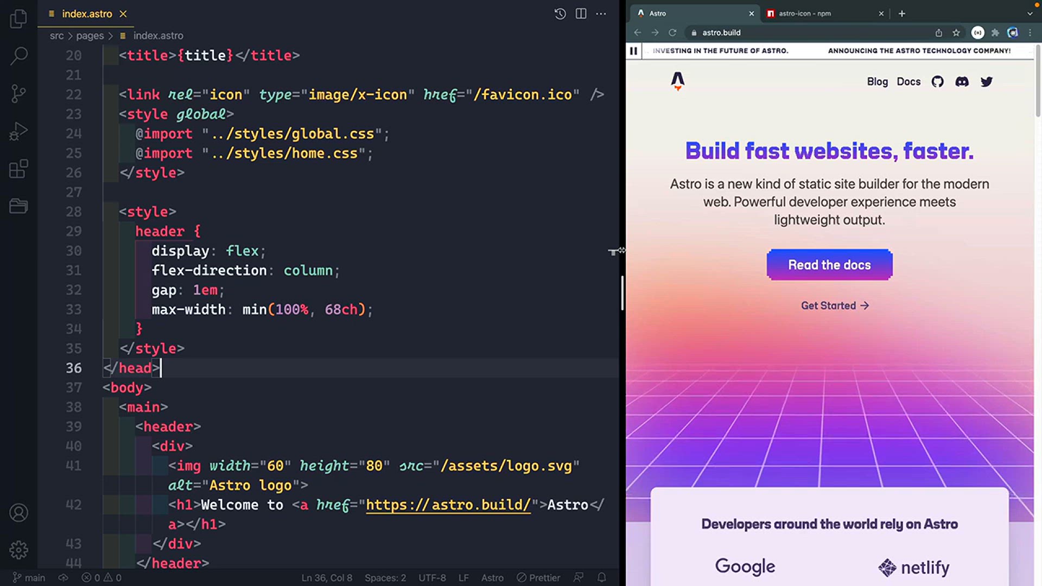Screen dimensions: 1042x586
Task: Open the browser Extensions puzzle icon
Action: coord(995,33)
